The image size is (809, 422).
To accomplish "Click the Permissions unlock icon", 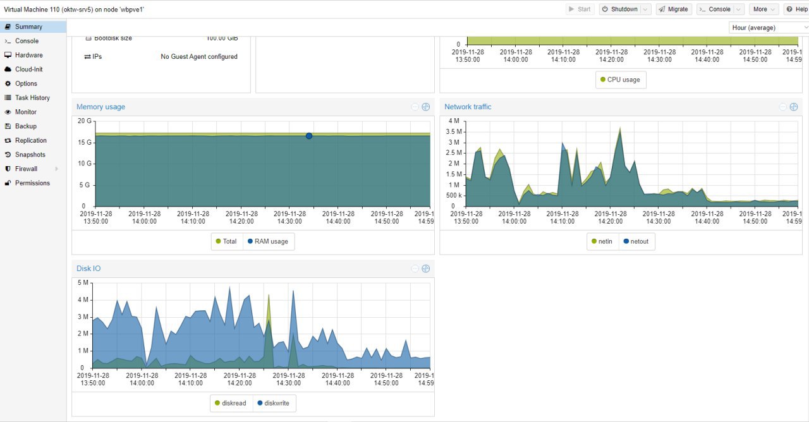I will pyautogui.click(x=8, y=183).
